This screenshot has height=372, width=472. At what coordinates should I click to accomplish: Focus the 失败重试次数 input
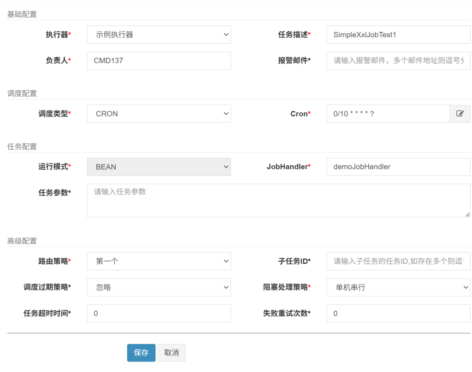398,314
